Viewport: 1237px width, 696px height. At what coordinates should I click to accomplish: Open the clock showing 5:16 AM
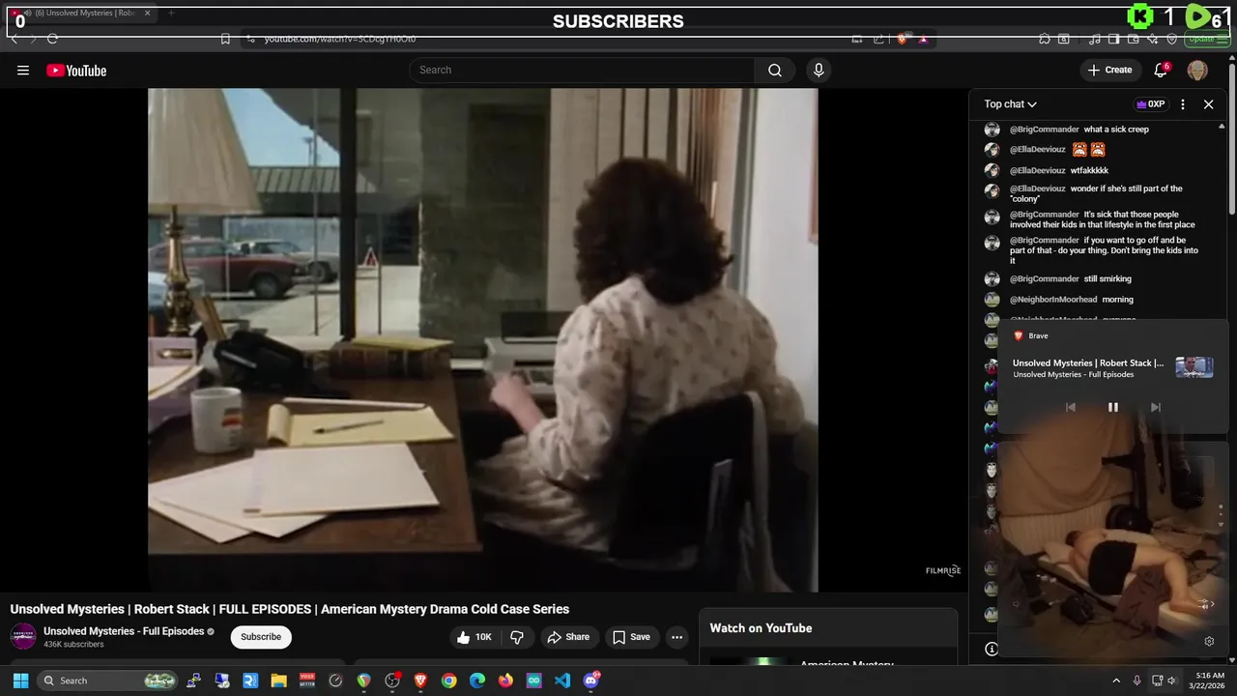(x=1210, y=681)
